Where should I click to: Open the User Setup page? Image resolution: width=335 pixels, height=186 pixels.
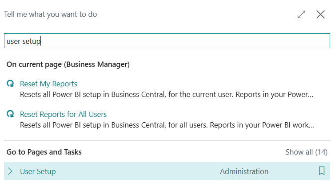[x=38, y=171]
